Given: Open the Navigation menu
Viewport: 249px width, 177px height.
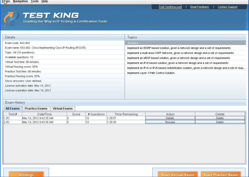Looking at the screenshot, I should [x=20, y=1].
